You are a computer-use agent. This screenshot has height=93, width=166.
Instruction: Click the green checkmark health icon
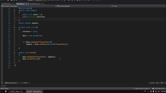(x=6, y=83)
